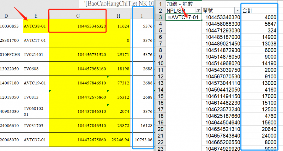
Task: Select pivot 單號 value 104594412050
Action: point(221,90)
